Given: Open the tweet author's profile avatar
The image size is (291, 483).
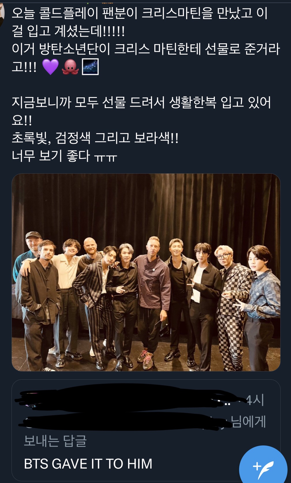Looking at the screenshot, I should click(x=2, y=13).
